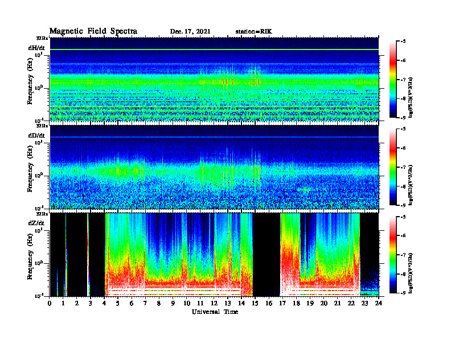The image size is (451, 348).
Task: Click the hour '12' tick label
Action: click(214, 303)
